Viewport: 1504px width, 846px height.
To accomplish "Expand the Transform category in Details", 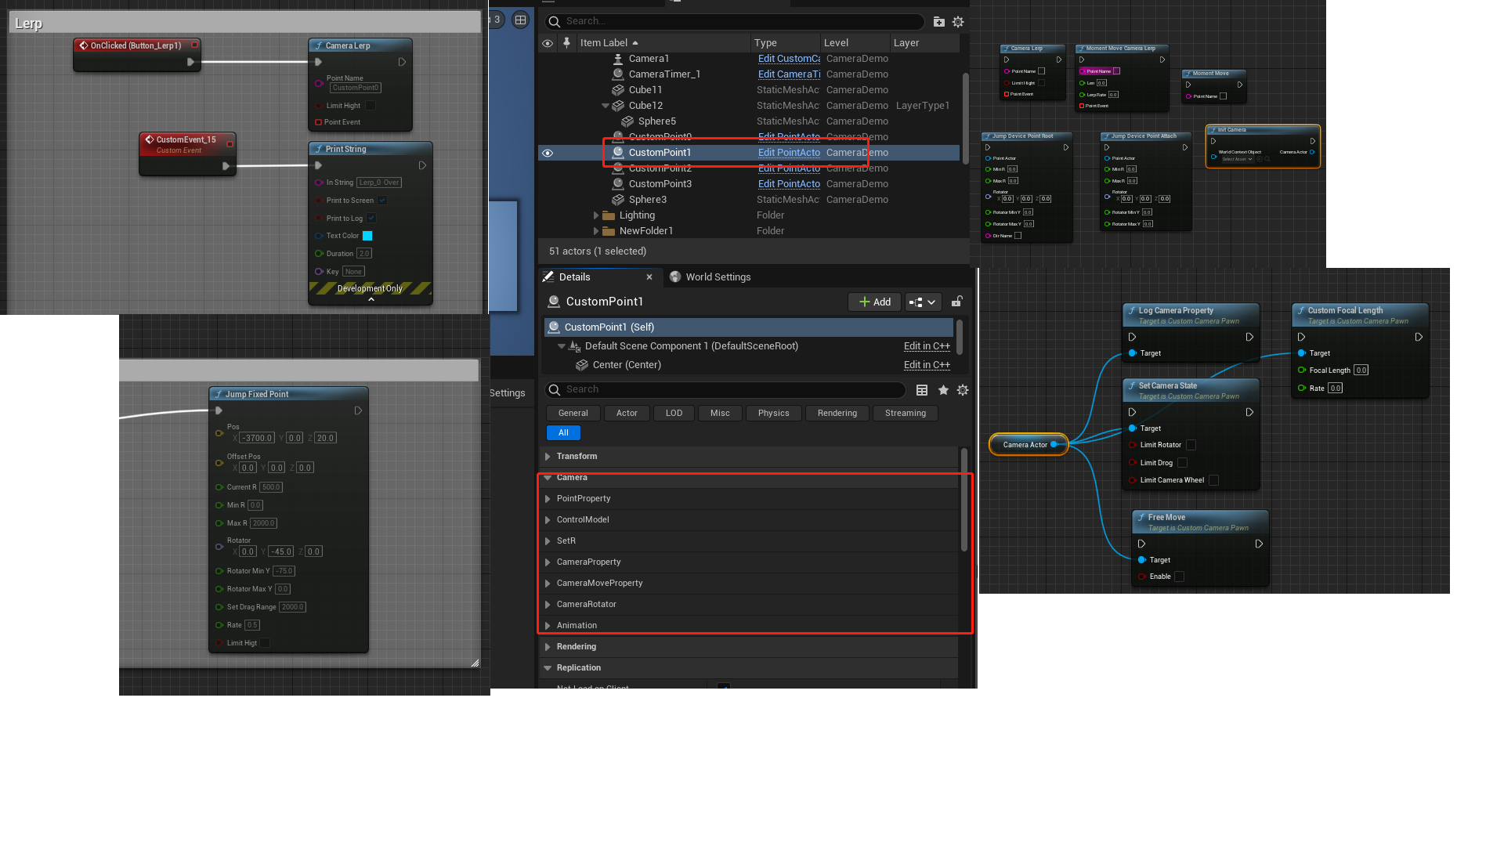I will tap(547, 456).
